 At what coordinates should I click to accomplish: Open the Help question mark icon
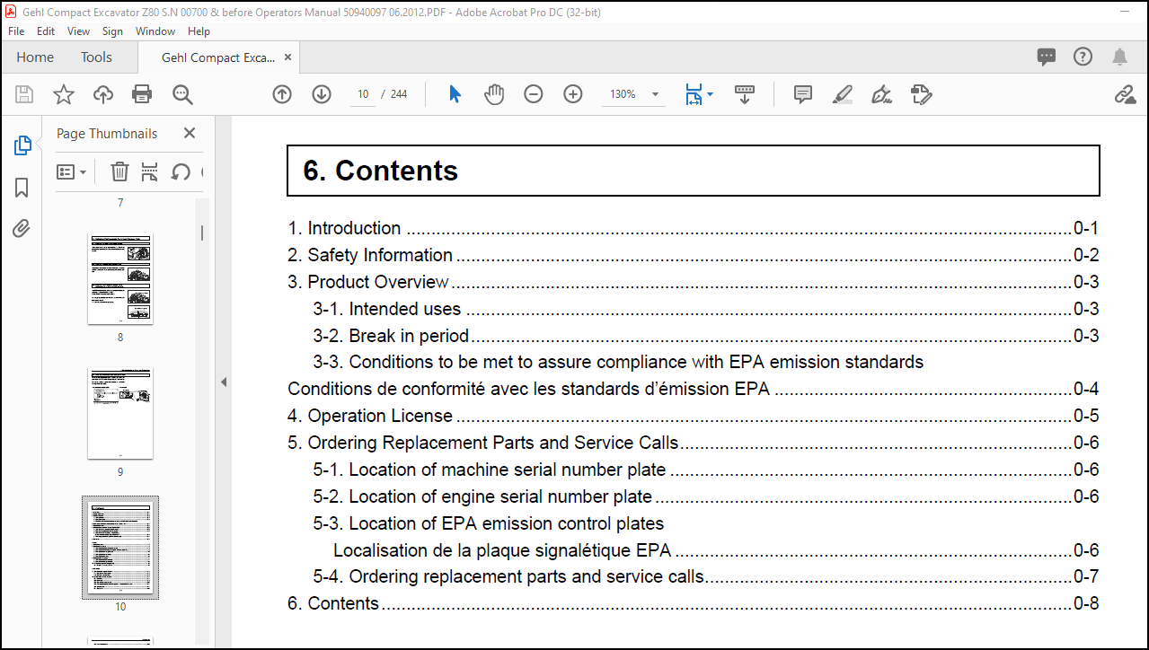pos(1083,57)
